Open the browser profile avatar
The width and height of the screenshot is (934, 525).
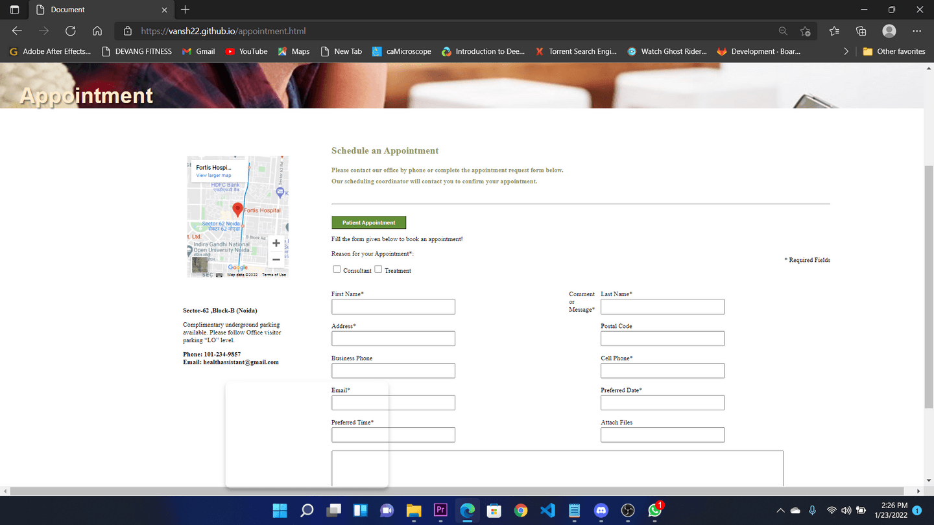pos(889,30)
